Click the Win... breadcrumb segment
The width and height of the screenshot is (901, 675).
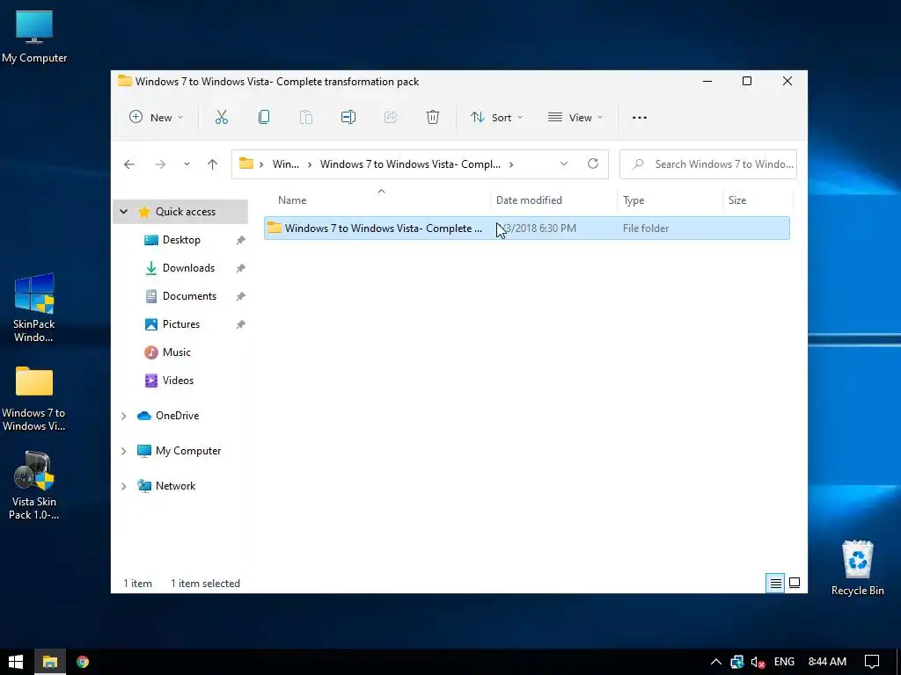tap(286, 164)
